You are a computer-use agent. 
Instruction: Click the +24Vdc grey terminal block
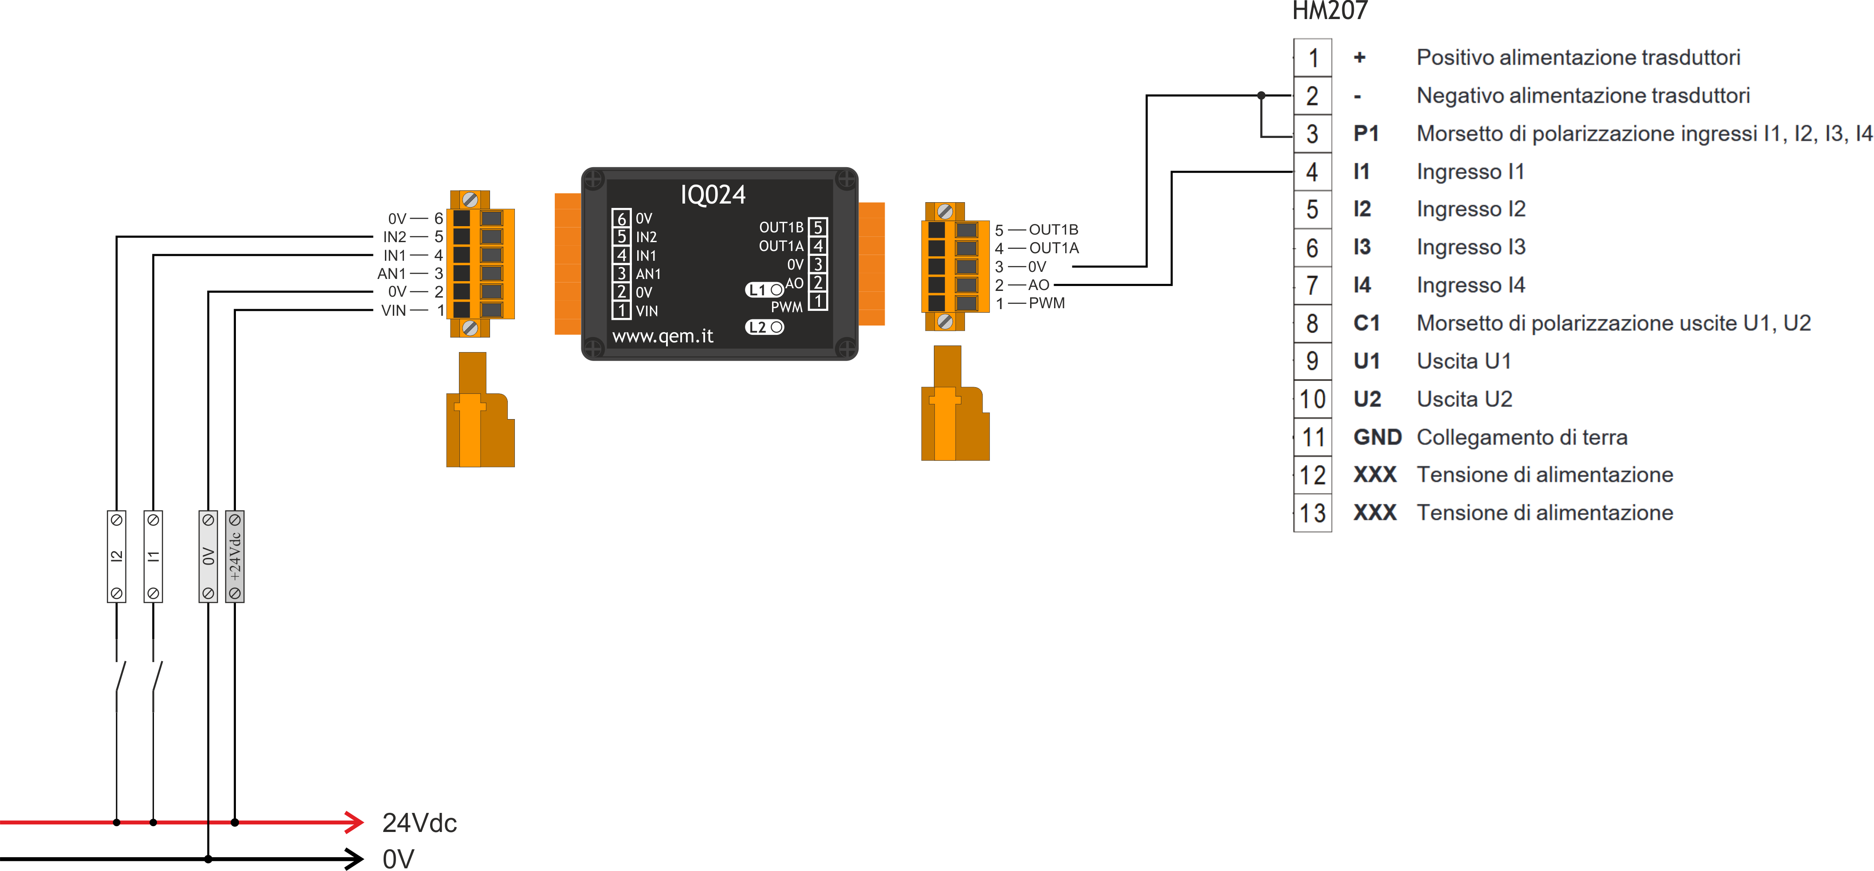[x=234, y=556]
